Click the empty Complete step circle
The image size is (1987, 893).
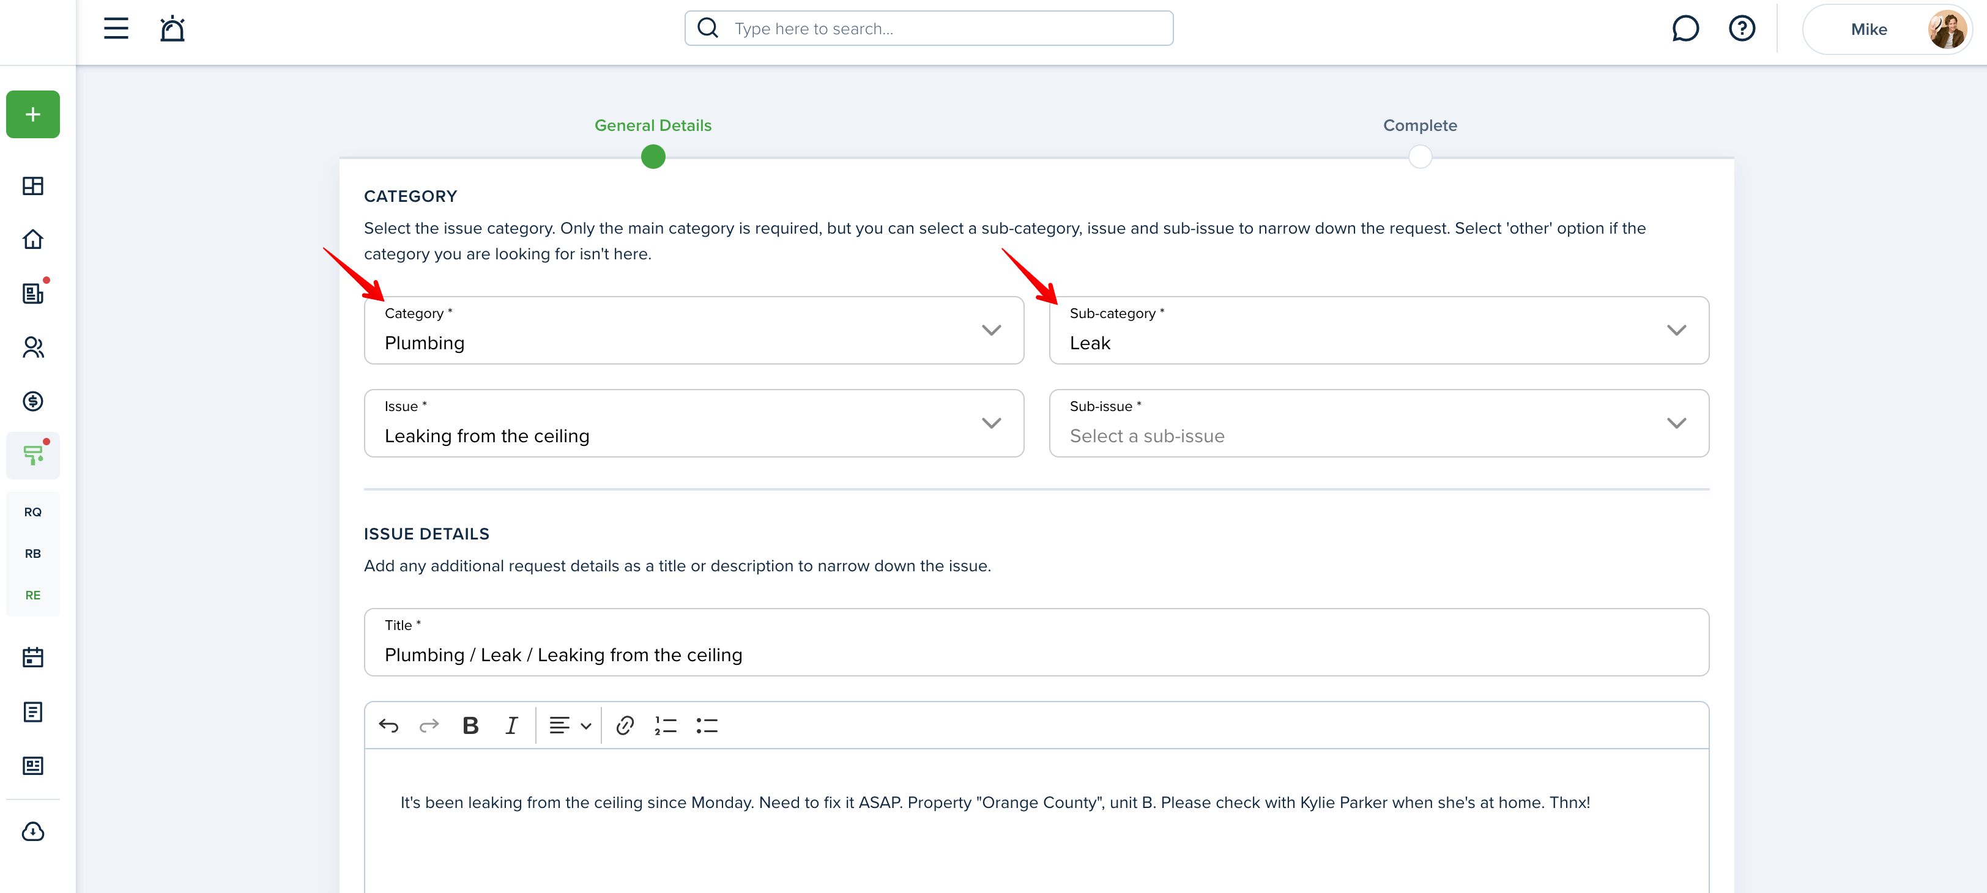[x=1419, y=157]
